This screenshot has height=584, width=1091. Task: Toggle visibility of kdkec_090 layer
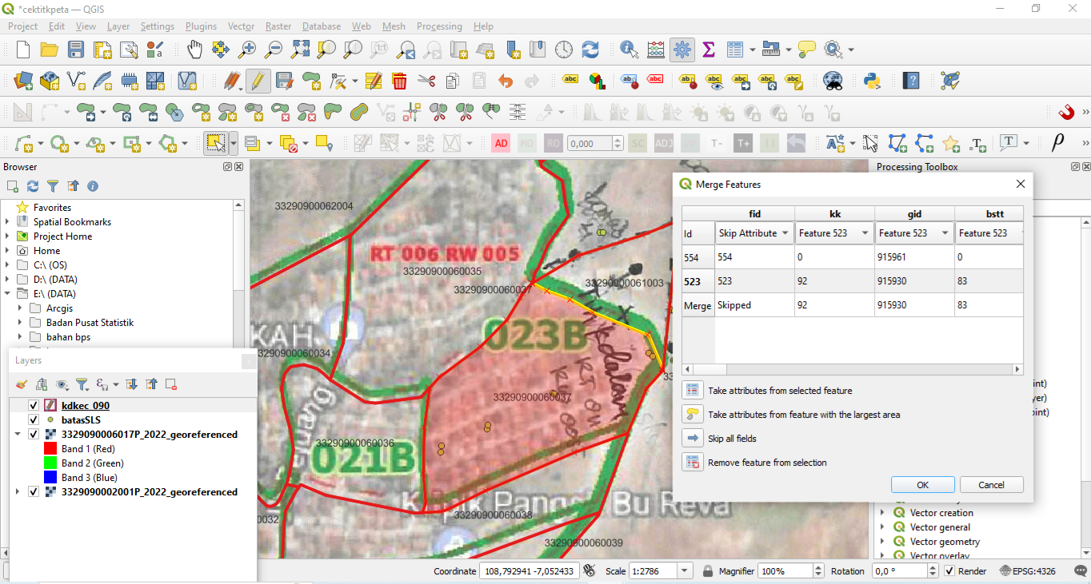pos(34,406)
